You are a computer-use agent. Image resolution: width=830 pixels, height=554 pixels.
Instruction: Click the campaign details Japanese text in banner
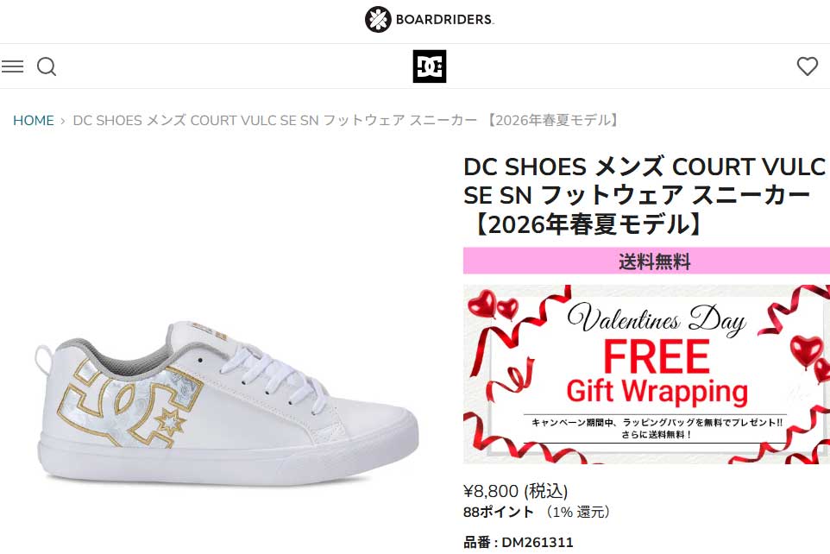click(657, 429)
